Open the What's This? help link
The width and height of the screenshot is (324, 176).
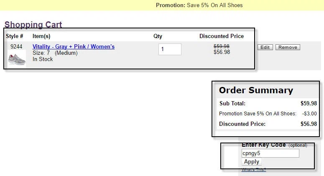click(254, 170)
